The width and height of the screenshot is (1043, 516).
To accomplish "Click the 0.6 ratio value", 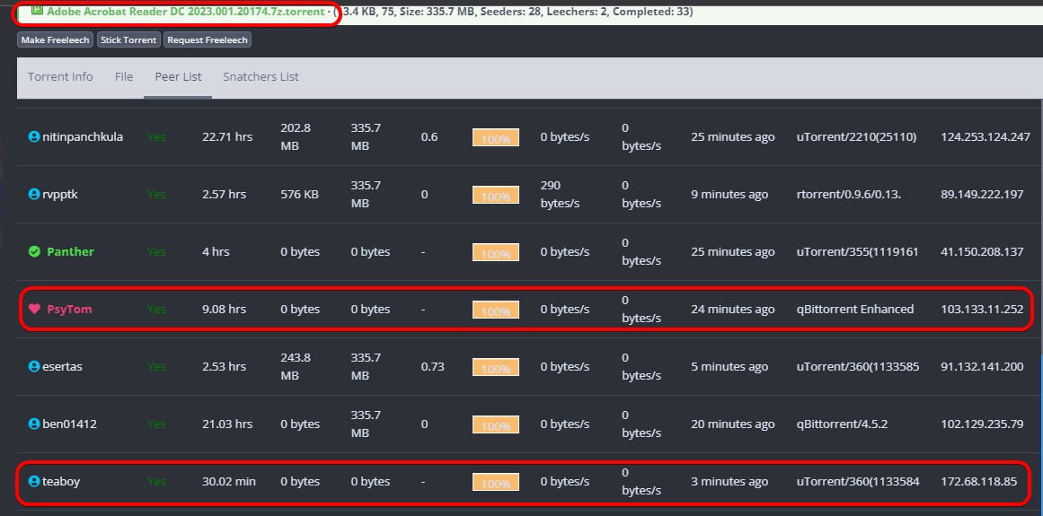I will (x=429, y=136).
